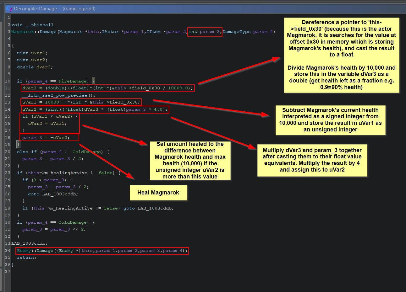Click 'ColdDamage' on line 30
The width and height of the screenshot is (406, 292).
[x=72, y=222]
